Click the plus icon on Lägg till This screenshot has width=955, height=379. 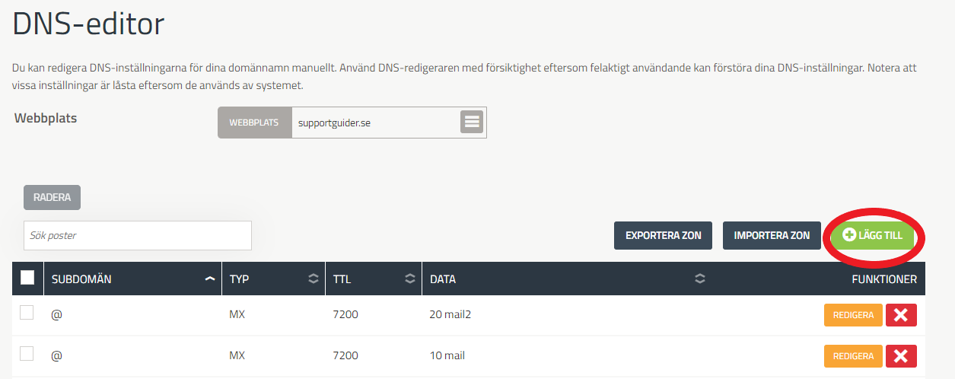coord(849,235)
